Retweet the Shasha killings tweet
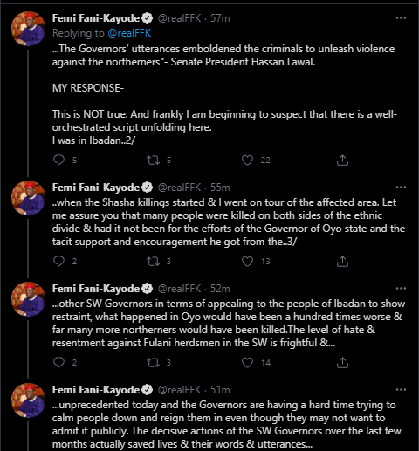This screenshot has width=419, height=451. (153, 261)
